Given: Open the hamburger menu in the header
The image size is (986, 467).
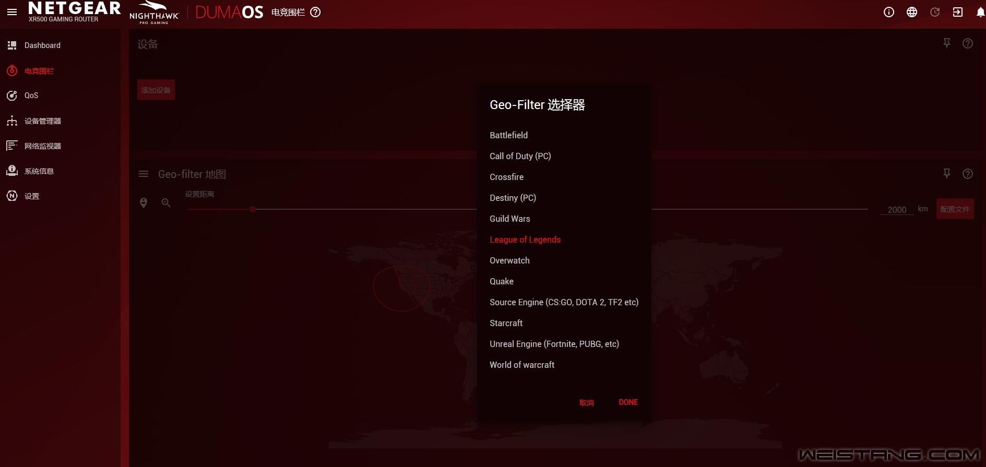Looking at the screenshot, I should click(12, 12).
